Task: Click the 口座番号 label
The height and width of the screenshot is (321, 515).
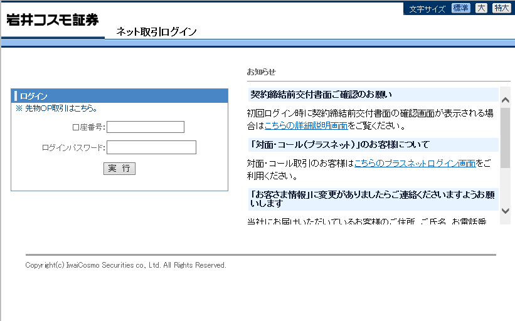Action: 88,127
